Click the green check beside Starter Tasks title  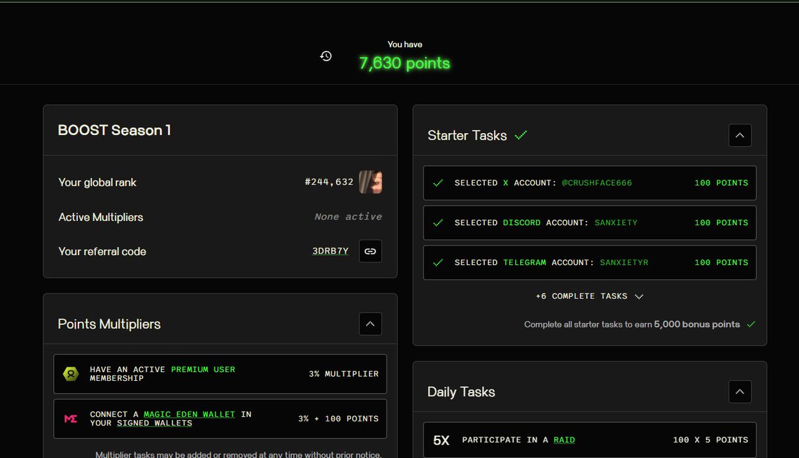pos(521,135)
